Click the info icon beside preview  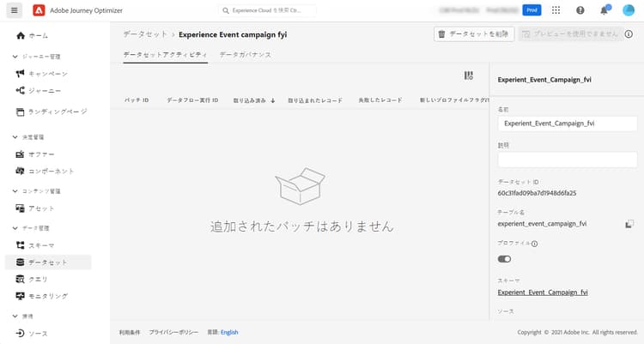click(x=629, y=34)
